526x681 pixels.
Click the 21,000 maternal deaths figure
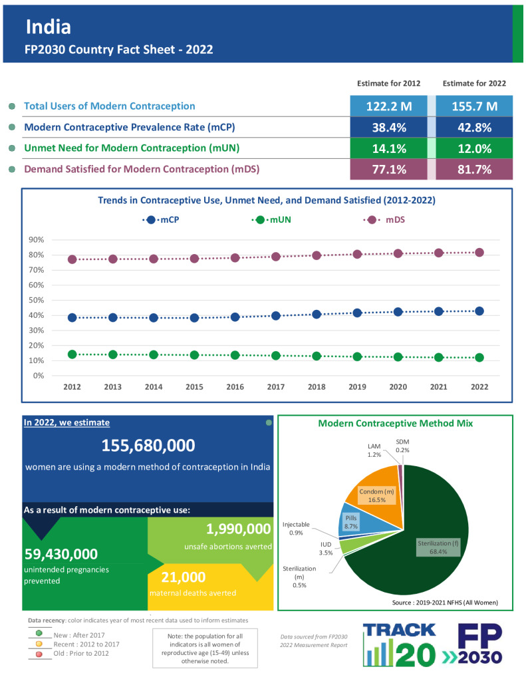[184, 577]
